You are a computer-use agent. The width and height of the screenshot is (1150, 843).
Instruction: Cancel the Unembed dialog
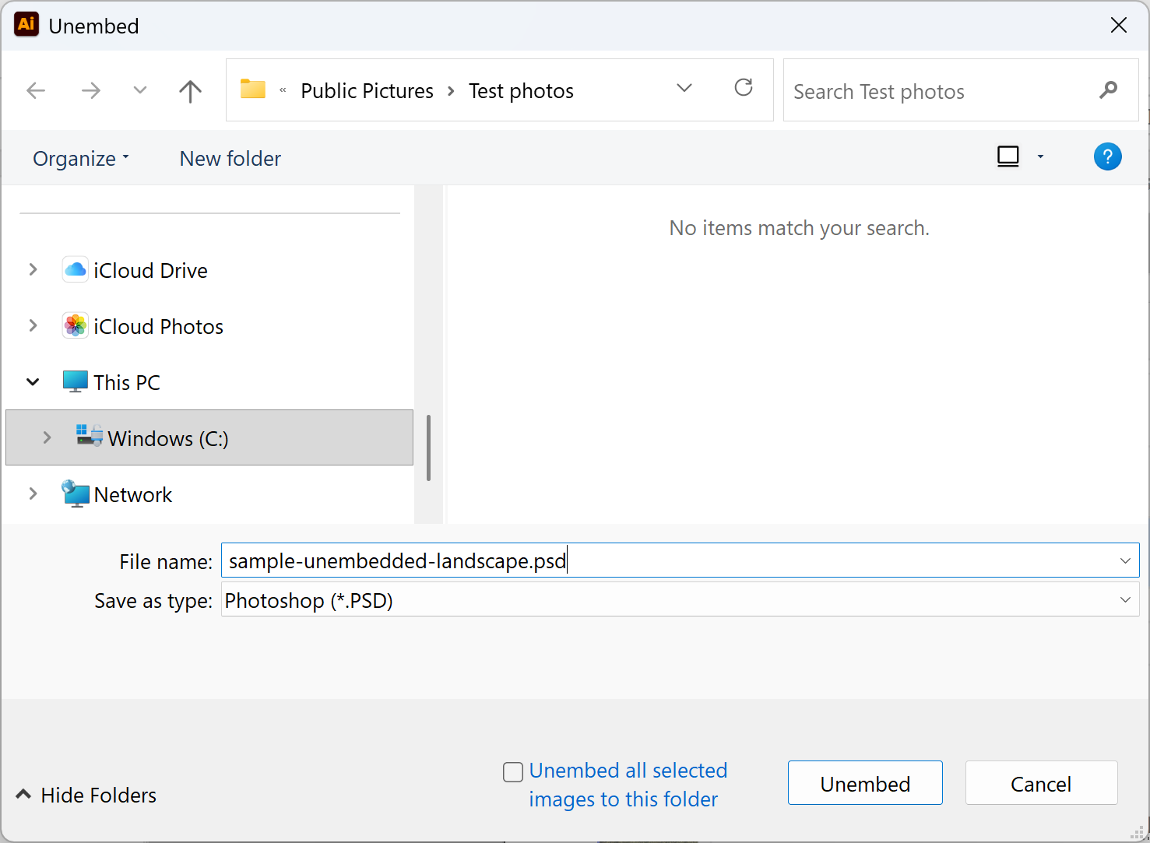click(1041, 783)
